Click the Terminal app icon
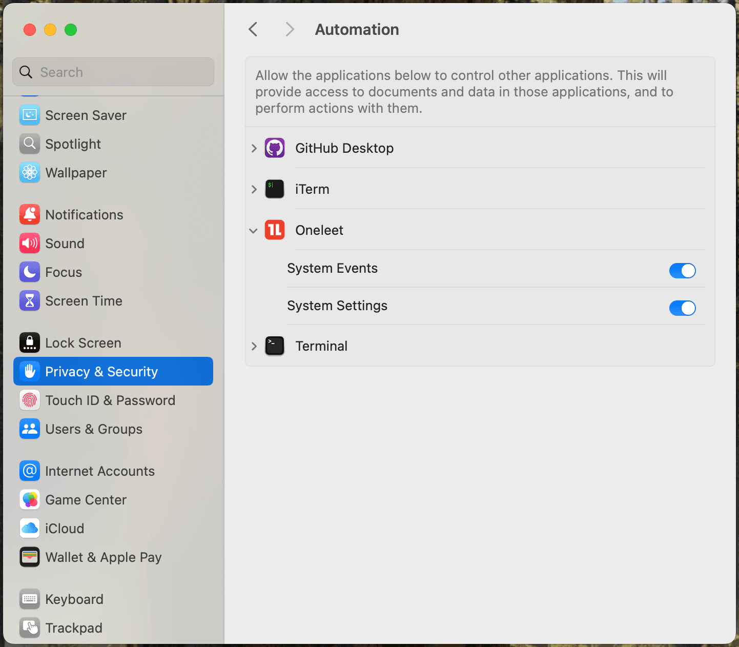This screenshot has width=739, height=647. [x=275, y=346]
